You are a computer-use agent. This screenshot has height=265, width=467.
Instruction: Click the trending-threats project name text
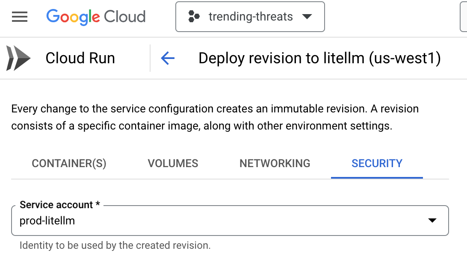251,17
